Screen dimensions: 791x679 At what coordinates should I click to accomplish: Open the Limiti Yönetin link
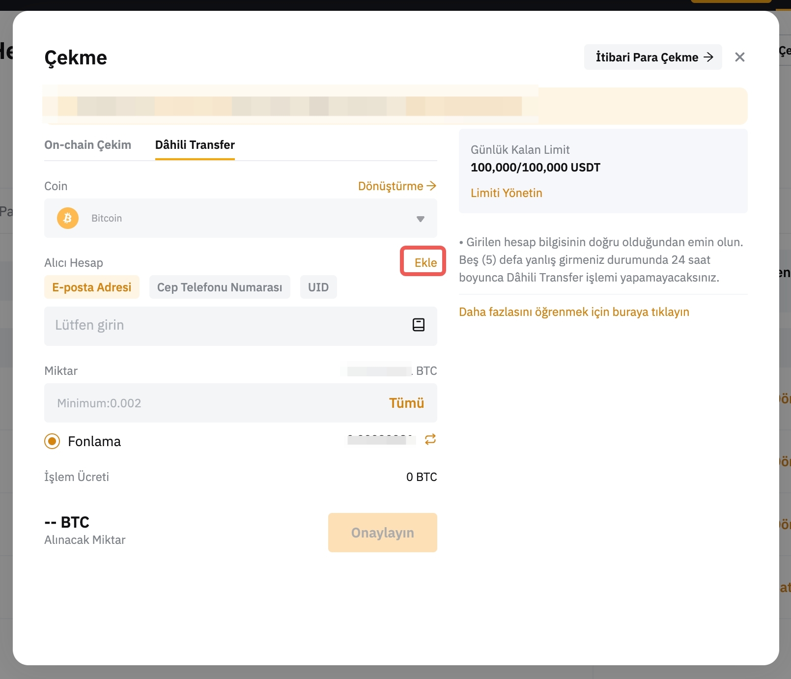[x=506, y=193]
